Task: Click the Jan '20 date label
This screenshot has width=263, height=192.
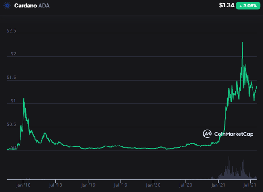Action: [153, 185]
